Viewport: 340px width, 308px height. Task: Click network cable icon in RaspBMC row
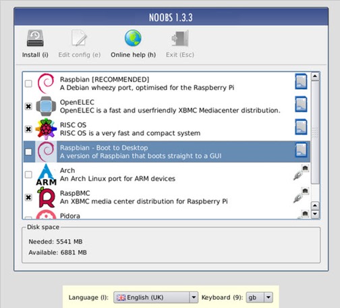301,195
